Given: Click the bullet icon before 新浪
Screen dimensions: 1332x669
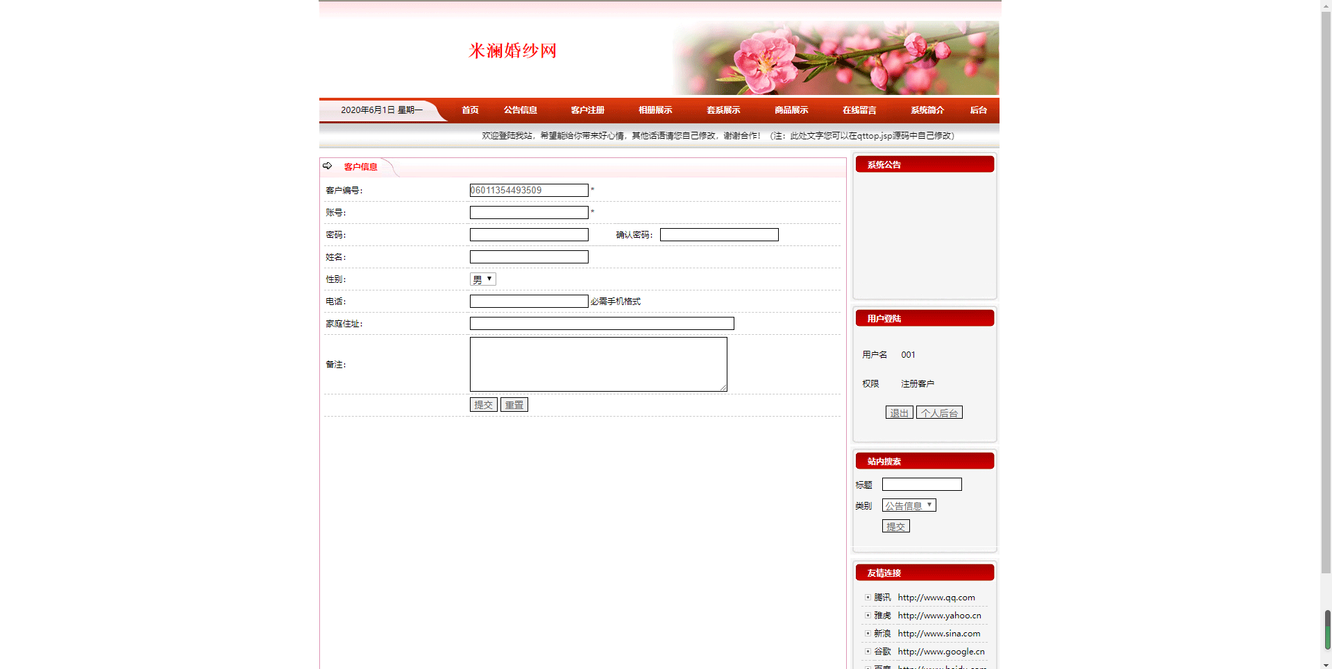Looking at the screenshot, I should pos(868,633).
